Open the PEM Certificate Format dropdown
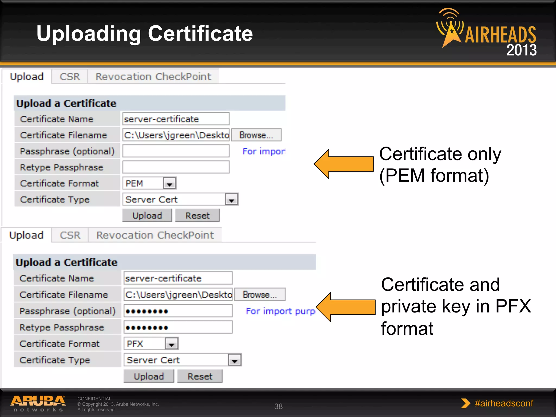556x417 pixels. [x=150, y=183]
